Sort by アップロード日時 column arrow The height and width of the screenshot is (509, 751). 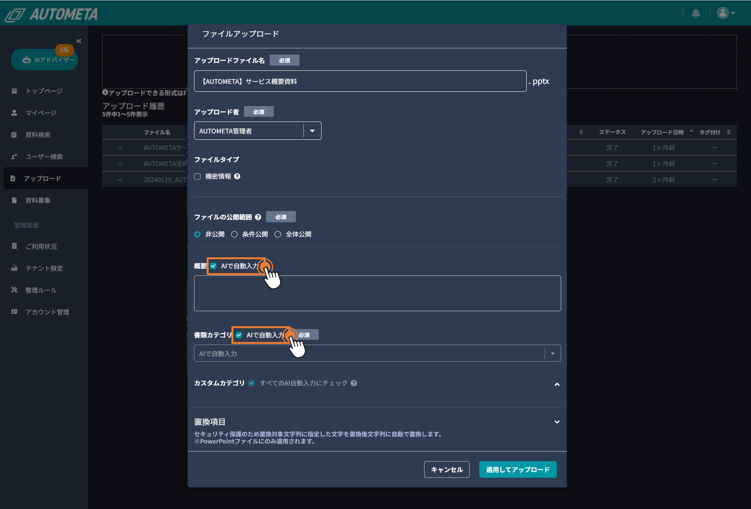[x=691, y=132]
